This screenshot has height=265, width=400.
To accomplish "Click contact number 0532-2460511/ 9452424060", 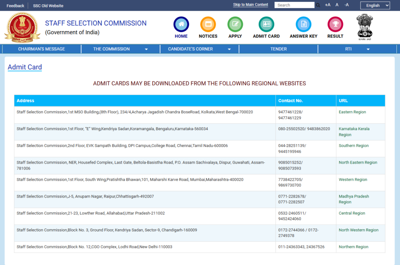I will click(x=292, y=216).
